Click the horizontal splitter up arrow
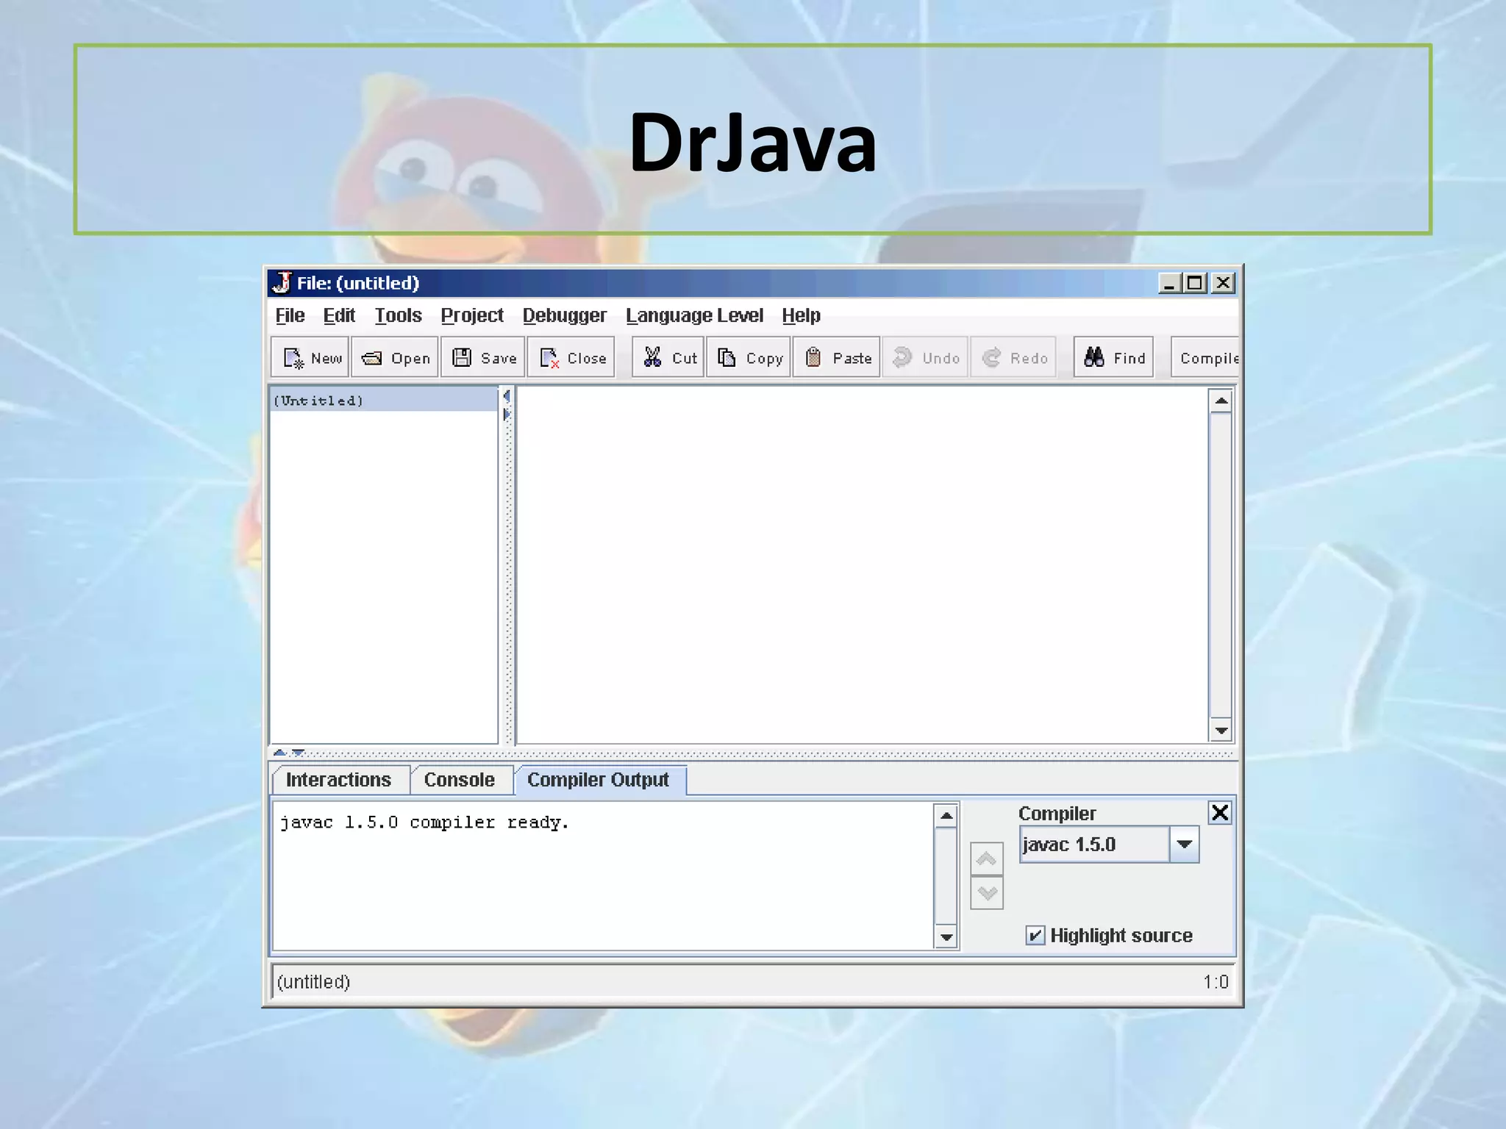 pos(279,753)
